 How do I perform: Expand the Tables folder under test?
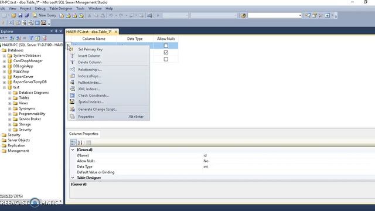pyautogui.click(x=10, y=98)
